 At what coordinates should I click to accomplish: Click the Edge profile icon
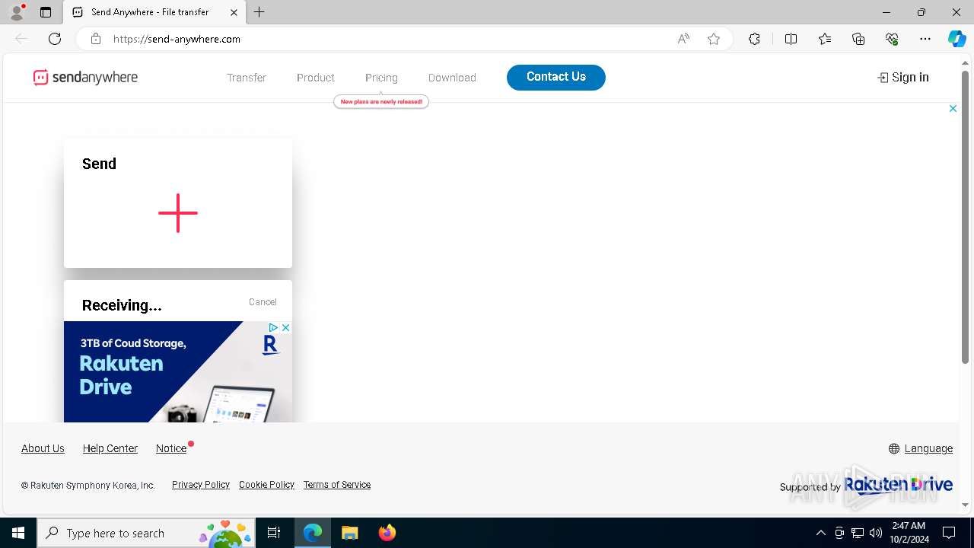[x=17, y=12]
